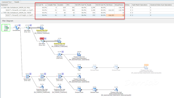Collapse the Merge Join subtree arrow

(x=63, y=52)
